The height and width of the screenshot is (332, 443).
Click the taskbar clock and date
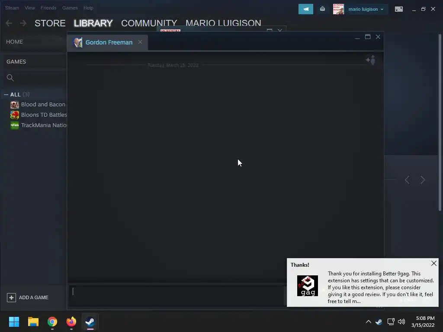coord(423,322)
